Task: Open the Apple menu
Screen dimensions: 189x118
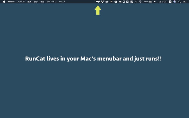Action: pyautogui.click(x=4, y=1)
